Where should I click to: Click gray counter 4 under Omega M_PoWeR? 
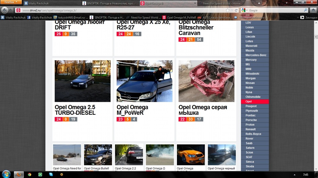coord(134,119)
